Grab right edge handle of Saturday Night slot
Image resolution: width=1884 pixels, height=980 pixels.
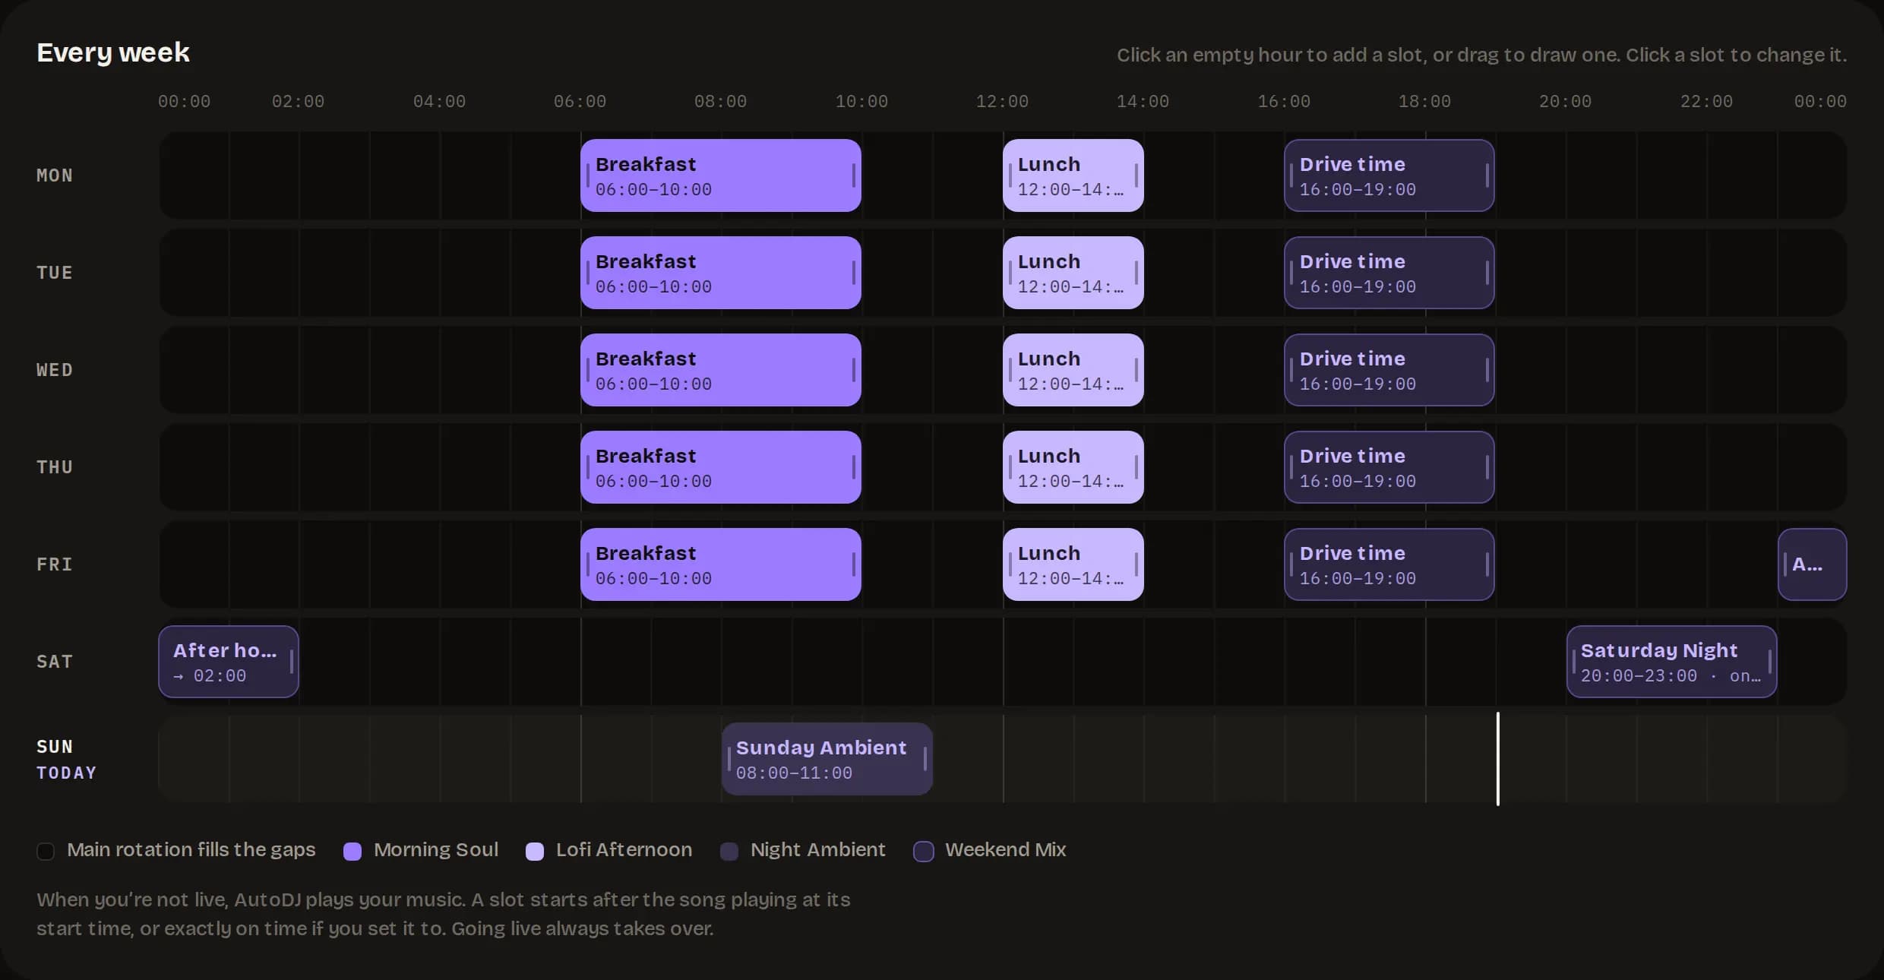coord(1770,662)
